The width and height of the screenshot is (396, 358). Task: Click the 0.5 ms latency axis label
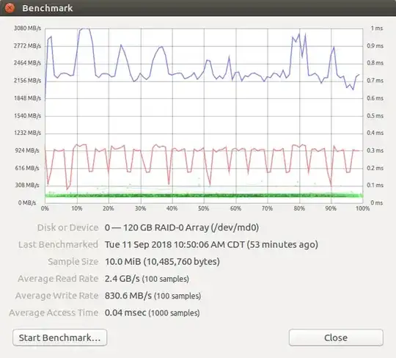coord(375,116)
